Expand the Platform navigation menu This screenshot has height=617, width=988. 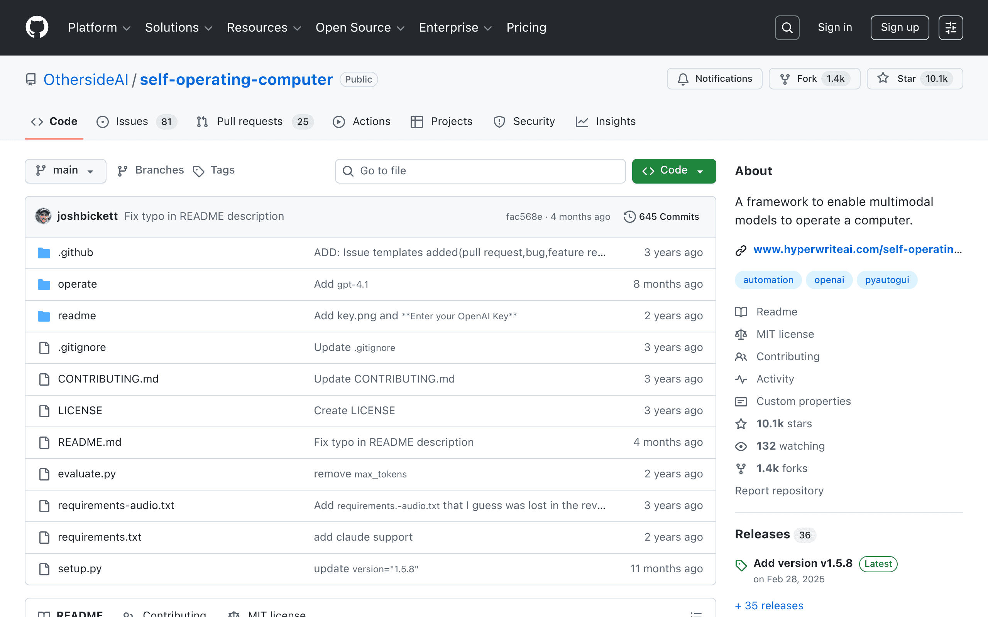click(x=99, y=28)
